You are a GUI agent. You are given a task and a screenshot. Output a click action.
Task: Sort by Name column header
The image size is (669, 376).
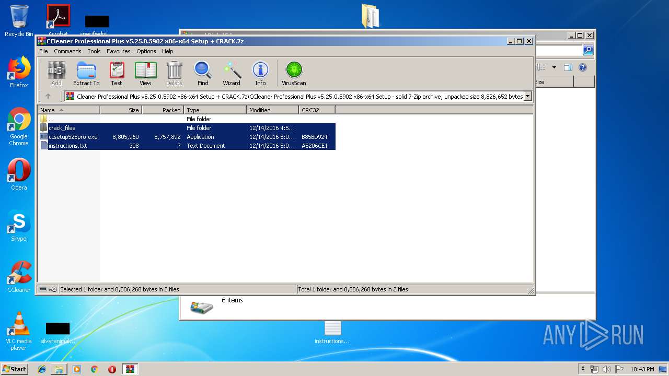click(68, 110)
